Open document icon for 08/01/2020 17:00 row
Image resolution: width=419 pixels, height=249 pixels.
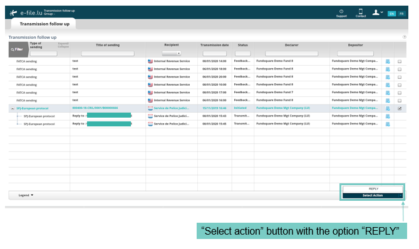[x=388, y=93]
